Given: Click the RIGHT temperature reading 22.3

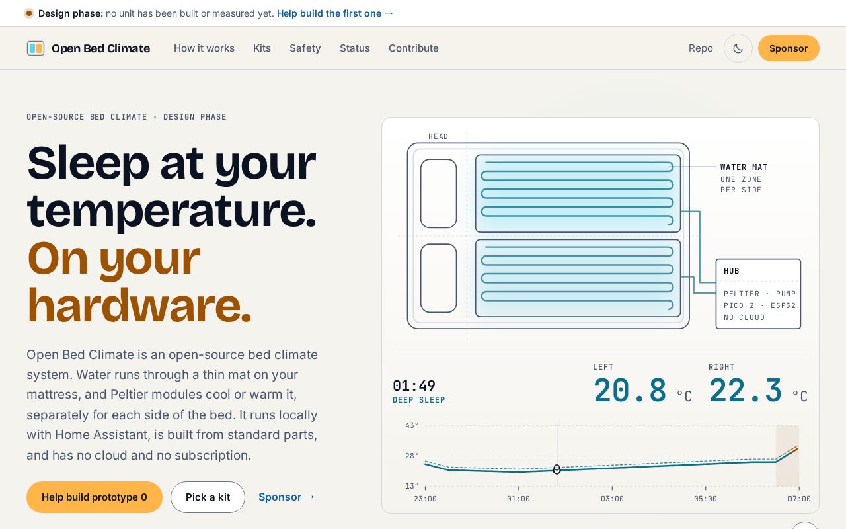Looking at the screenshot, I should (746, 391).
